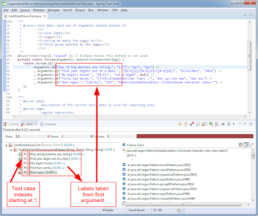Screen dimensions: 258x216
Task: Select test '#1 [Any string matches any string.]'
Action: (x=51, y=154)
